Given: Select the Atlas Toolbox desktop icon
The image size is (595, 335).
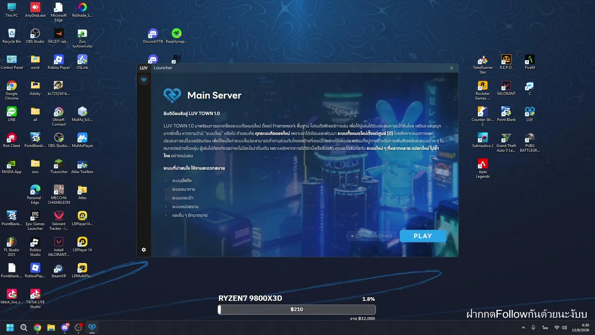Looking at the screenshot, I should (x=82, y=166).
